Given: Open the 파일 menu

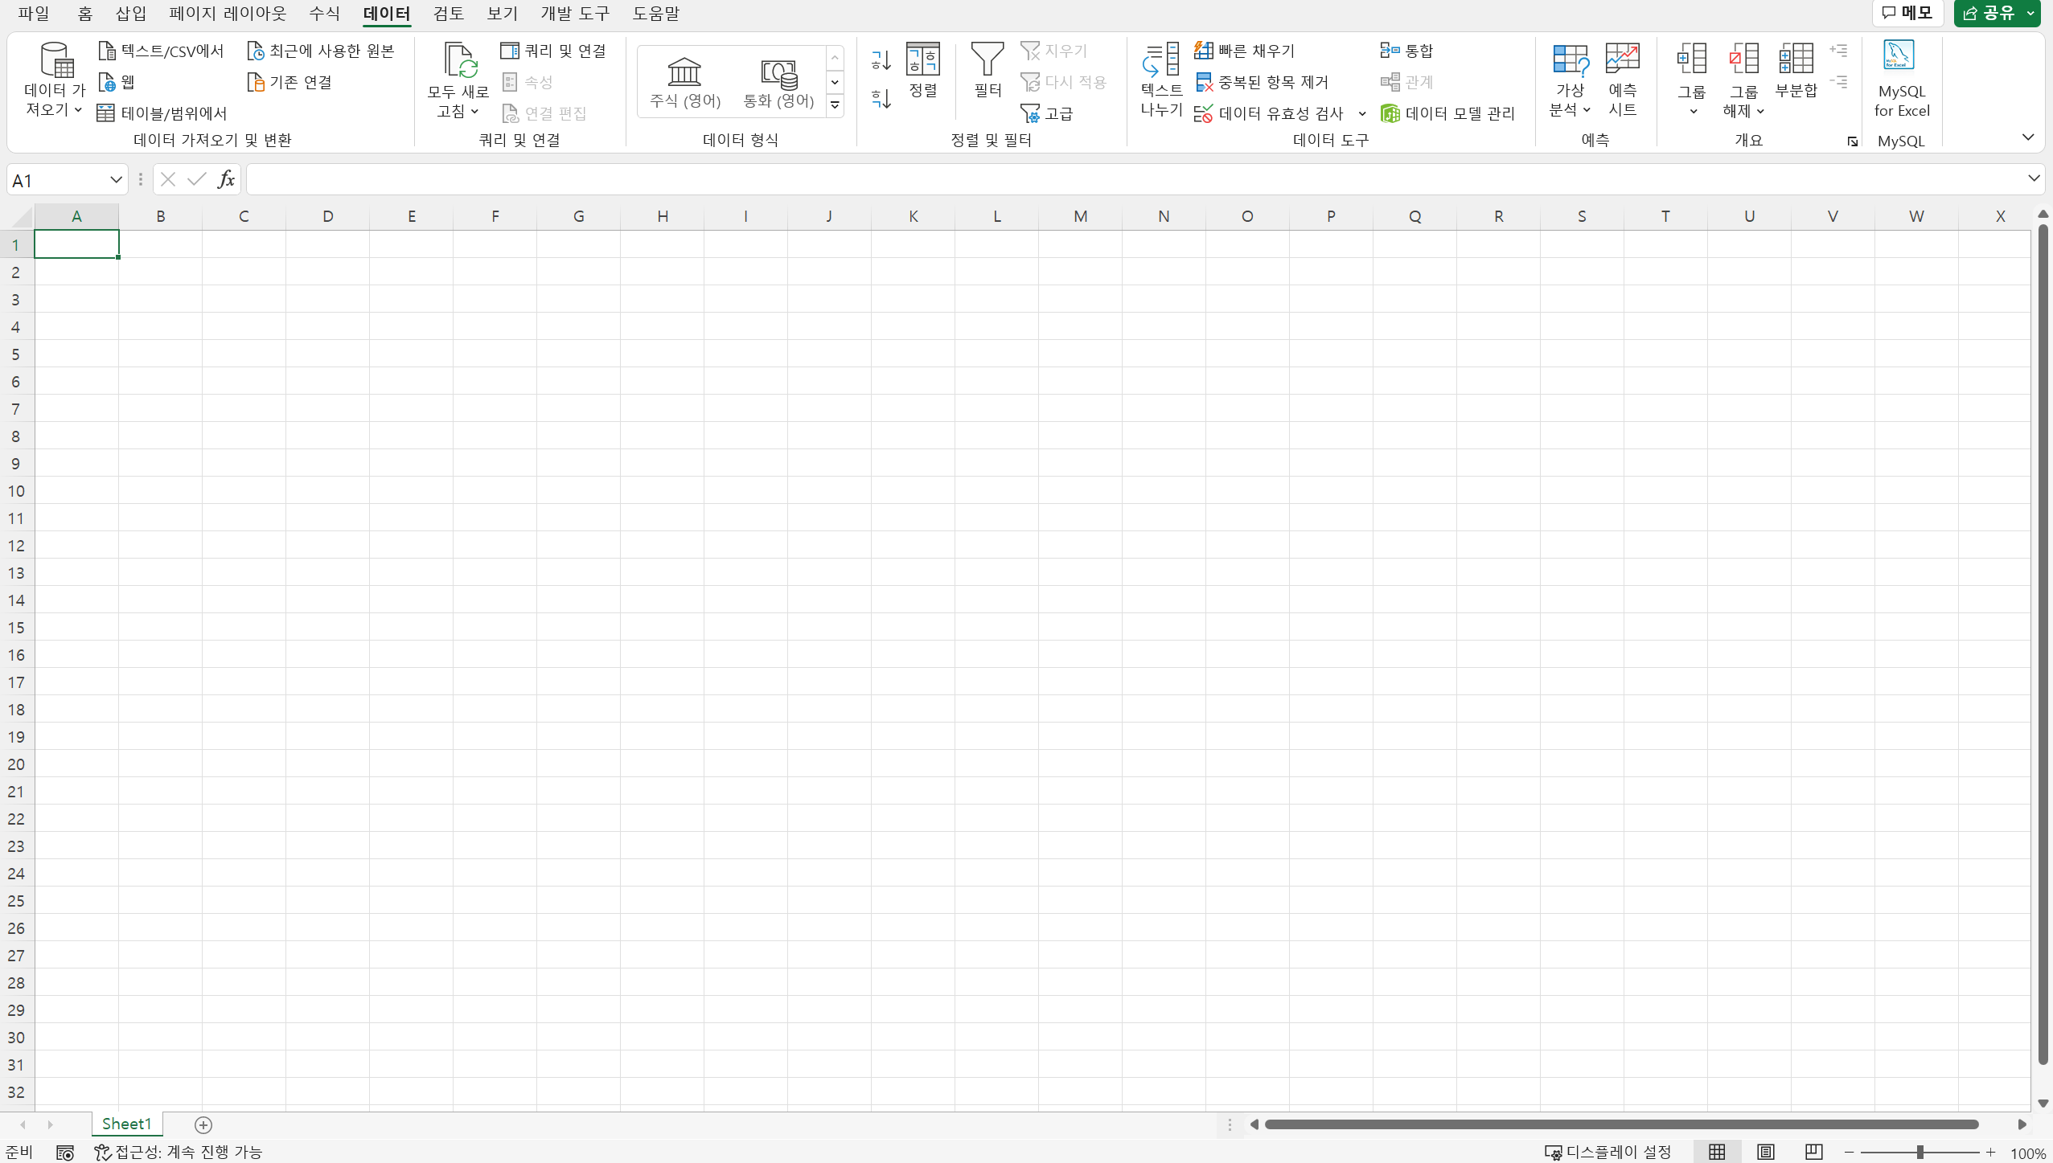Looking at the screenshot, I should (34, 13).
